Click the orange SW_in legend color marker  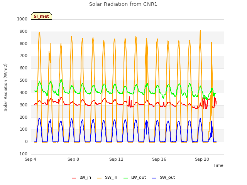click(100, 178)
